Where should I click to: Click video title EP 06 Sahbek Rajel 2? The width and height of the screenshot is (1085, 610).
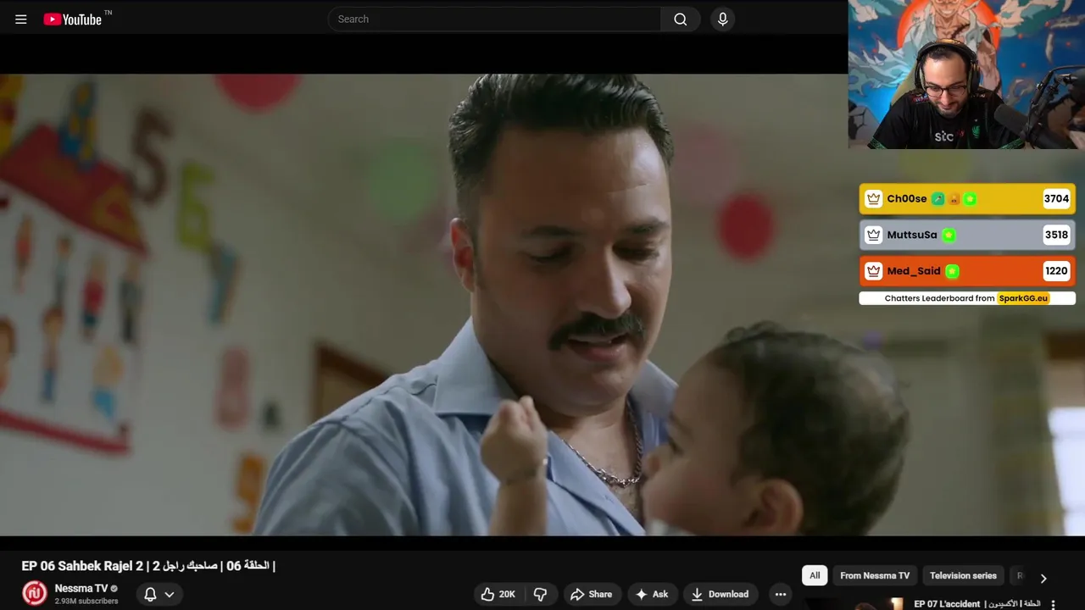pyautogui.click(x=148, y=565)
